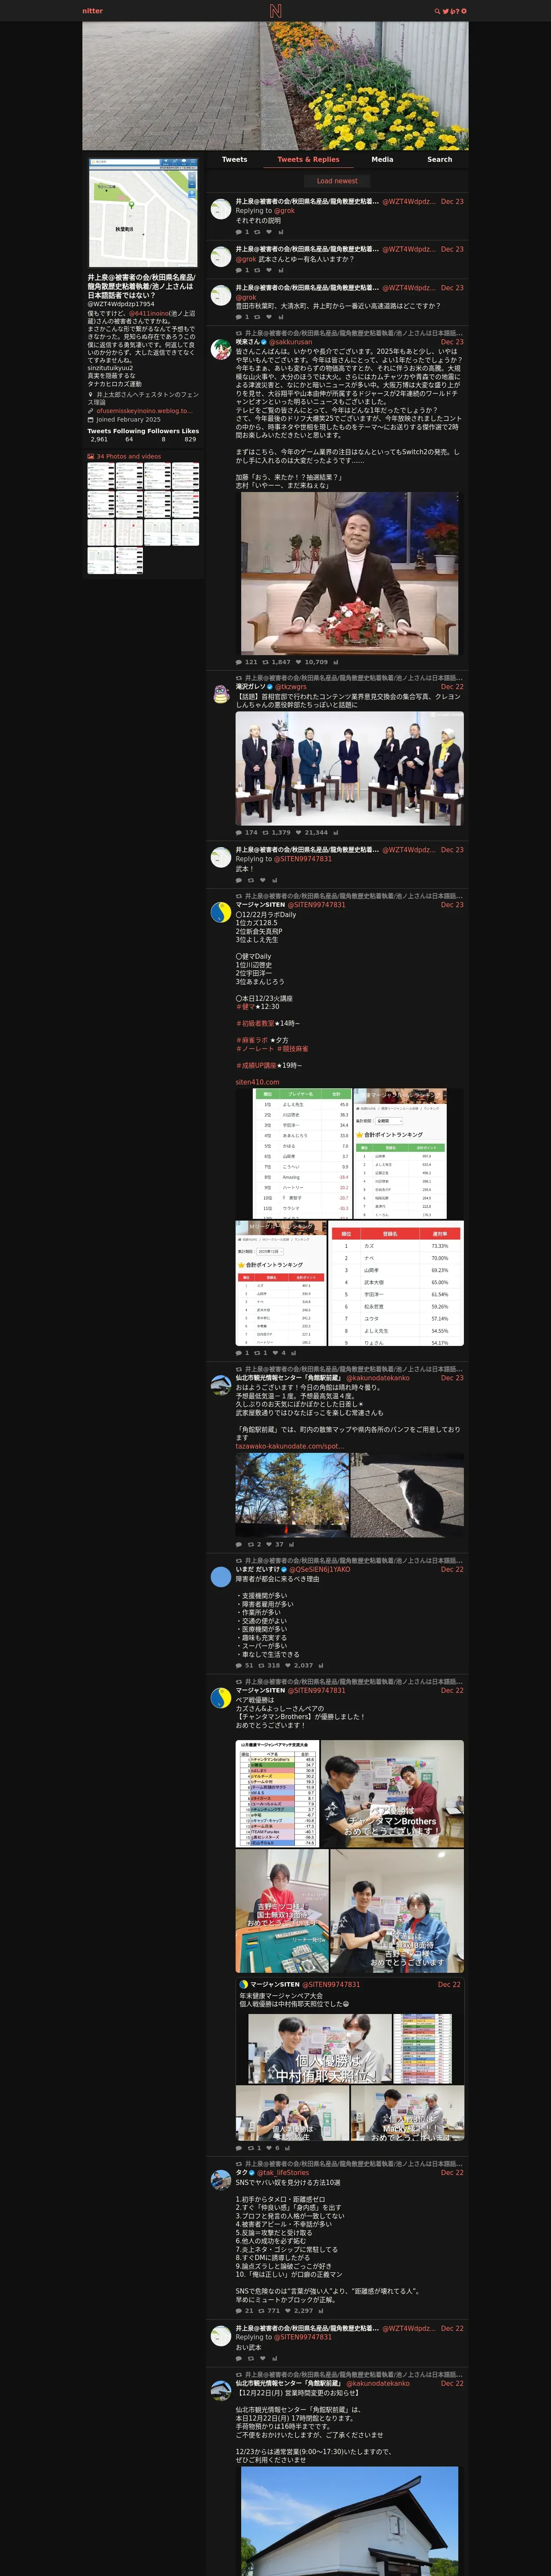
Task: Click the heart icon on '武本！' reply
Action: coord(264,880)
